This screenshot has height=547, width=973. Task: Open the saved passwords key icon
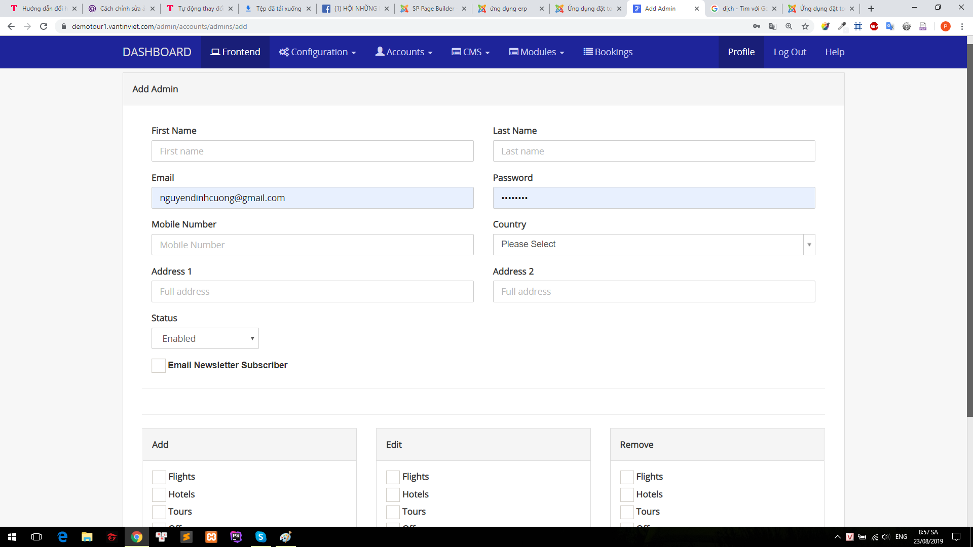coord(757,26)
